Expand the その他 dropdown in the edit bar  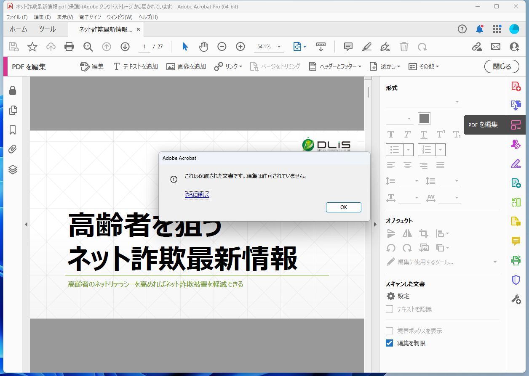[x=428, y=66]
